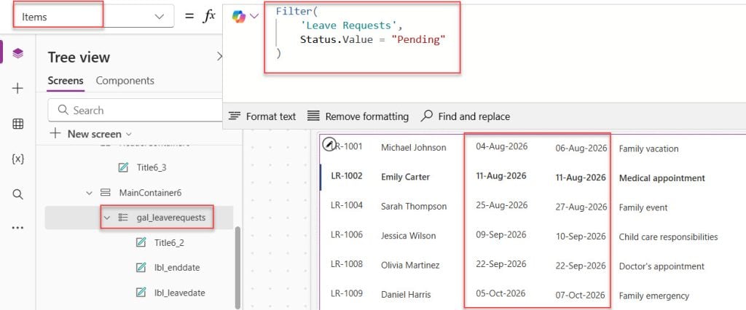
Task: Click the Medical appointment reason
Action: tap(661, 178)
